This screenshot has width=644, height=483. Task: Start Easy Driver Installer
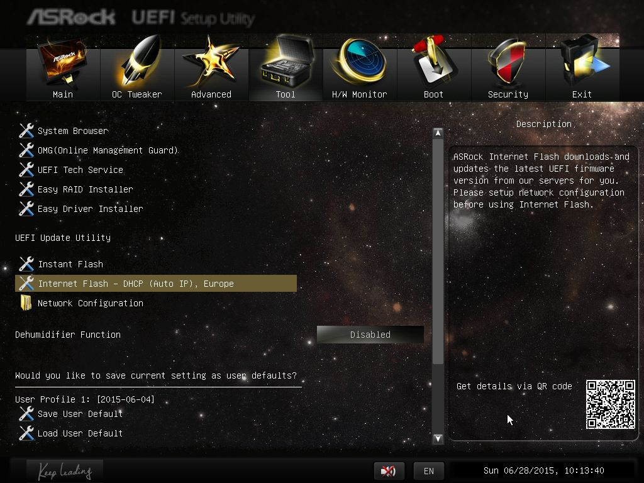pos(90,209)
